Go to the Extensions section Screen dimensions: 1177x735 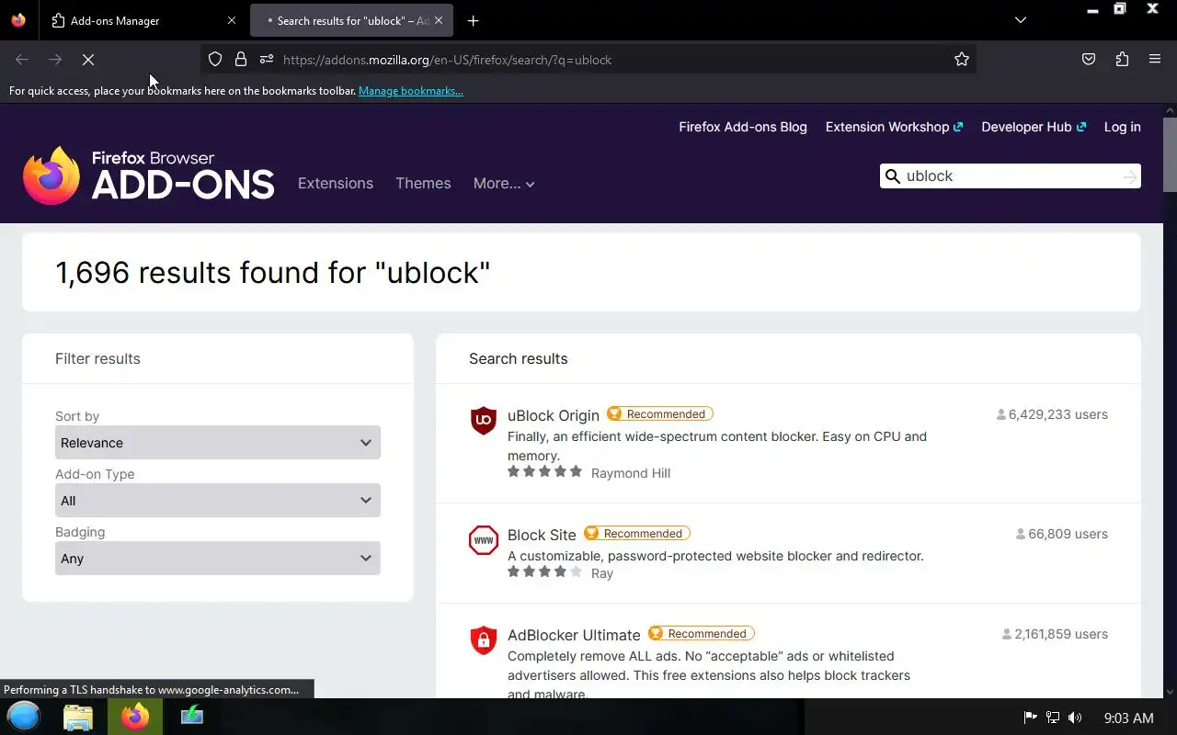coord(336,183)
